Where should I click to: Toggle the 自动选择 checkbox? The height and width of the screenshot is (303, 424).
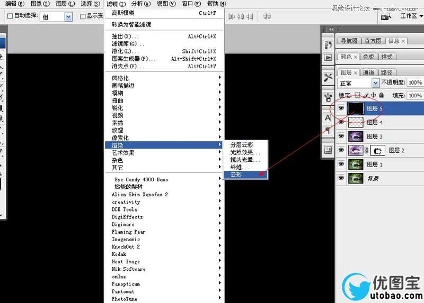(x=10, y=16)
